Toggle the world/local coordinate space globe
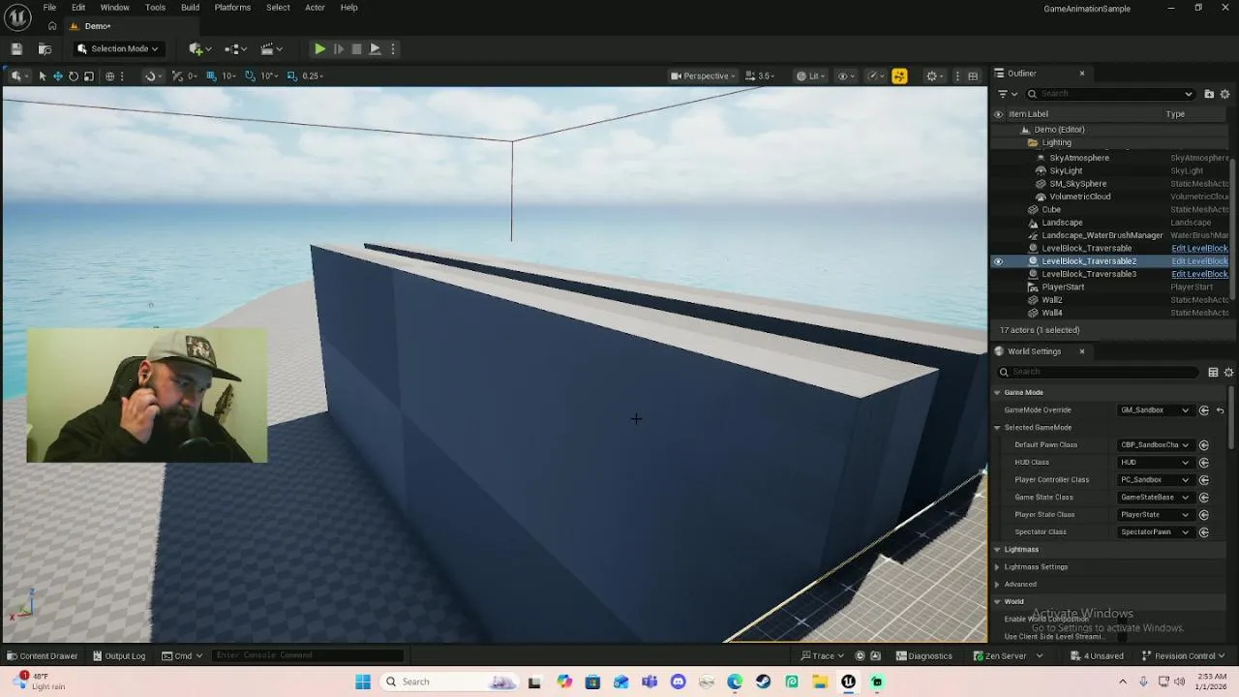 tap(109, 76)
